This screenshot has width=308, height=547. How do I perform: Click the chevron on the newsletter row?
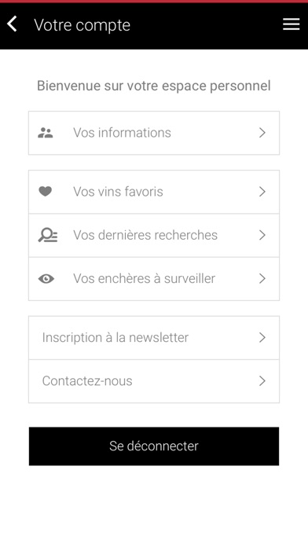(262, 337)
